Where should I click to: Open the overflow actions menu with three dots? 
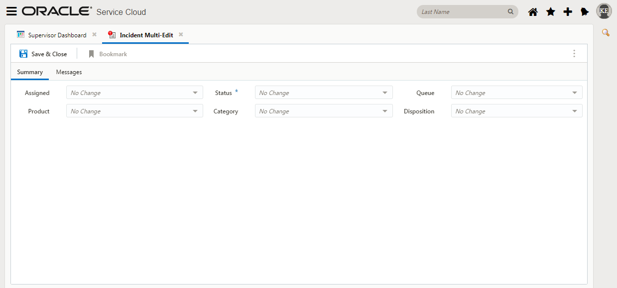tap(574, 53)
